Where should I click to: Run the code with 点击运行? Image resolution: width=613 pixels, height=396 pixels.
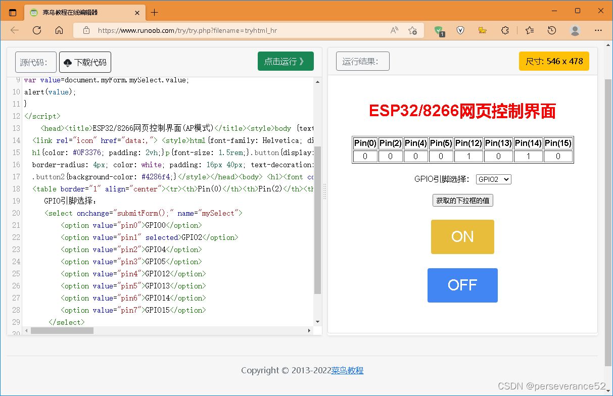(x=286, y=61)
